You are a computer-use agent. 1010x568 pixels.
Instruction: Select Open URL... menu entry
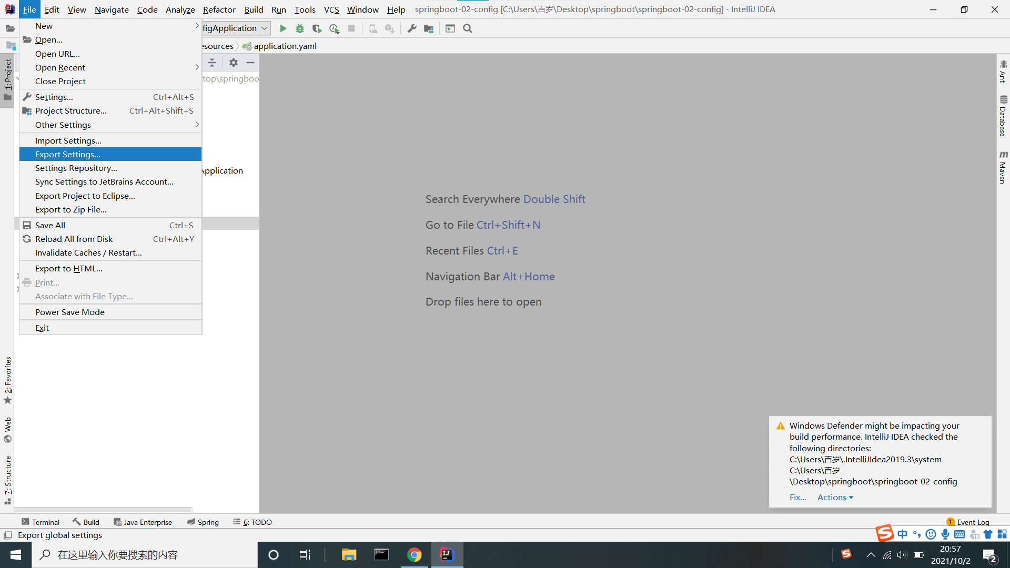coord(110,54)
